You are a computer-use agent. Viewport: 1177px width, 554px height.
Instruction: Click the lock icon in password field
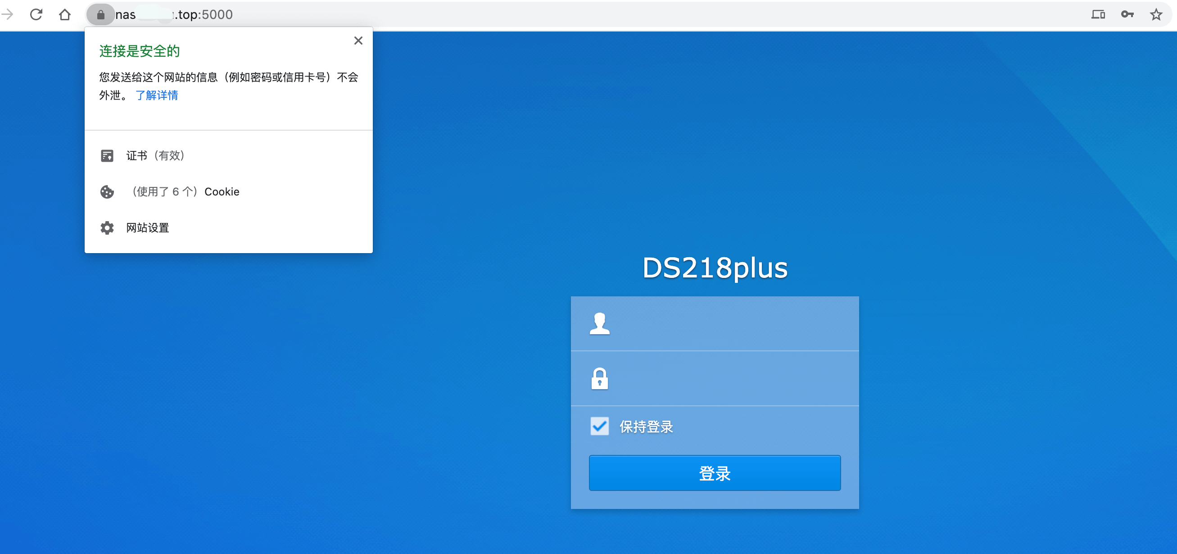pyautogui.click(x=599, y=378)
